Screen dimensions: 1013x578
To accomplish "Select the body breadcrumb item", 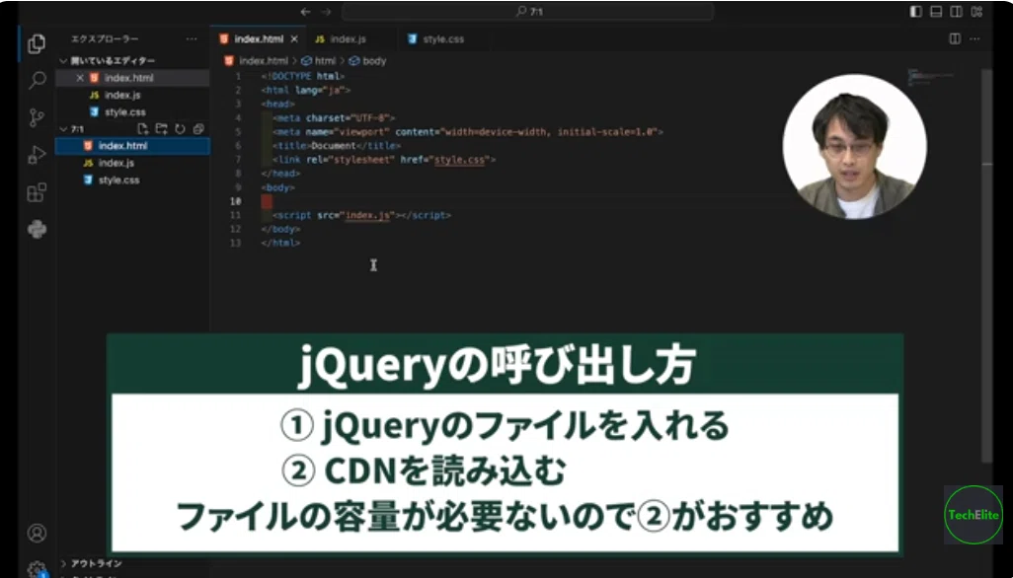I will [367, 61].
